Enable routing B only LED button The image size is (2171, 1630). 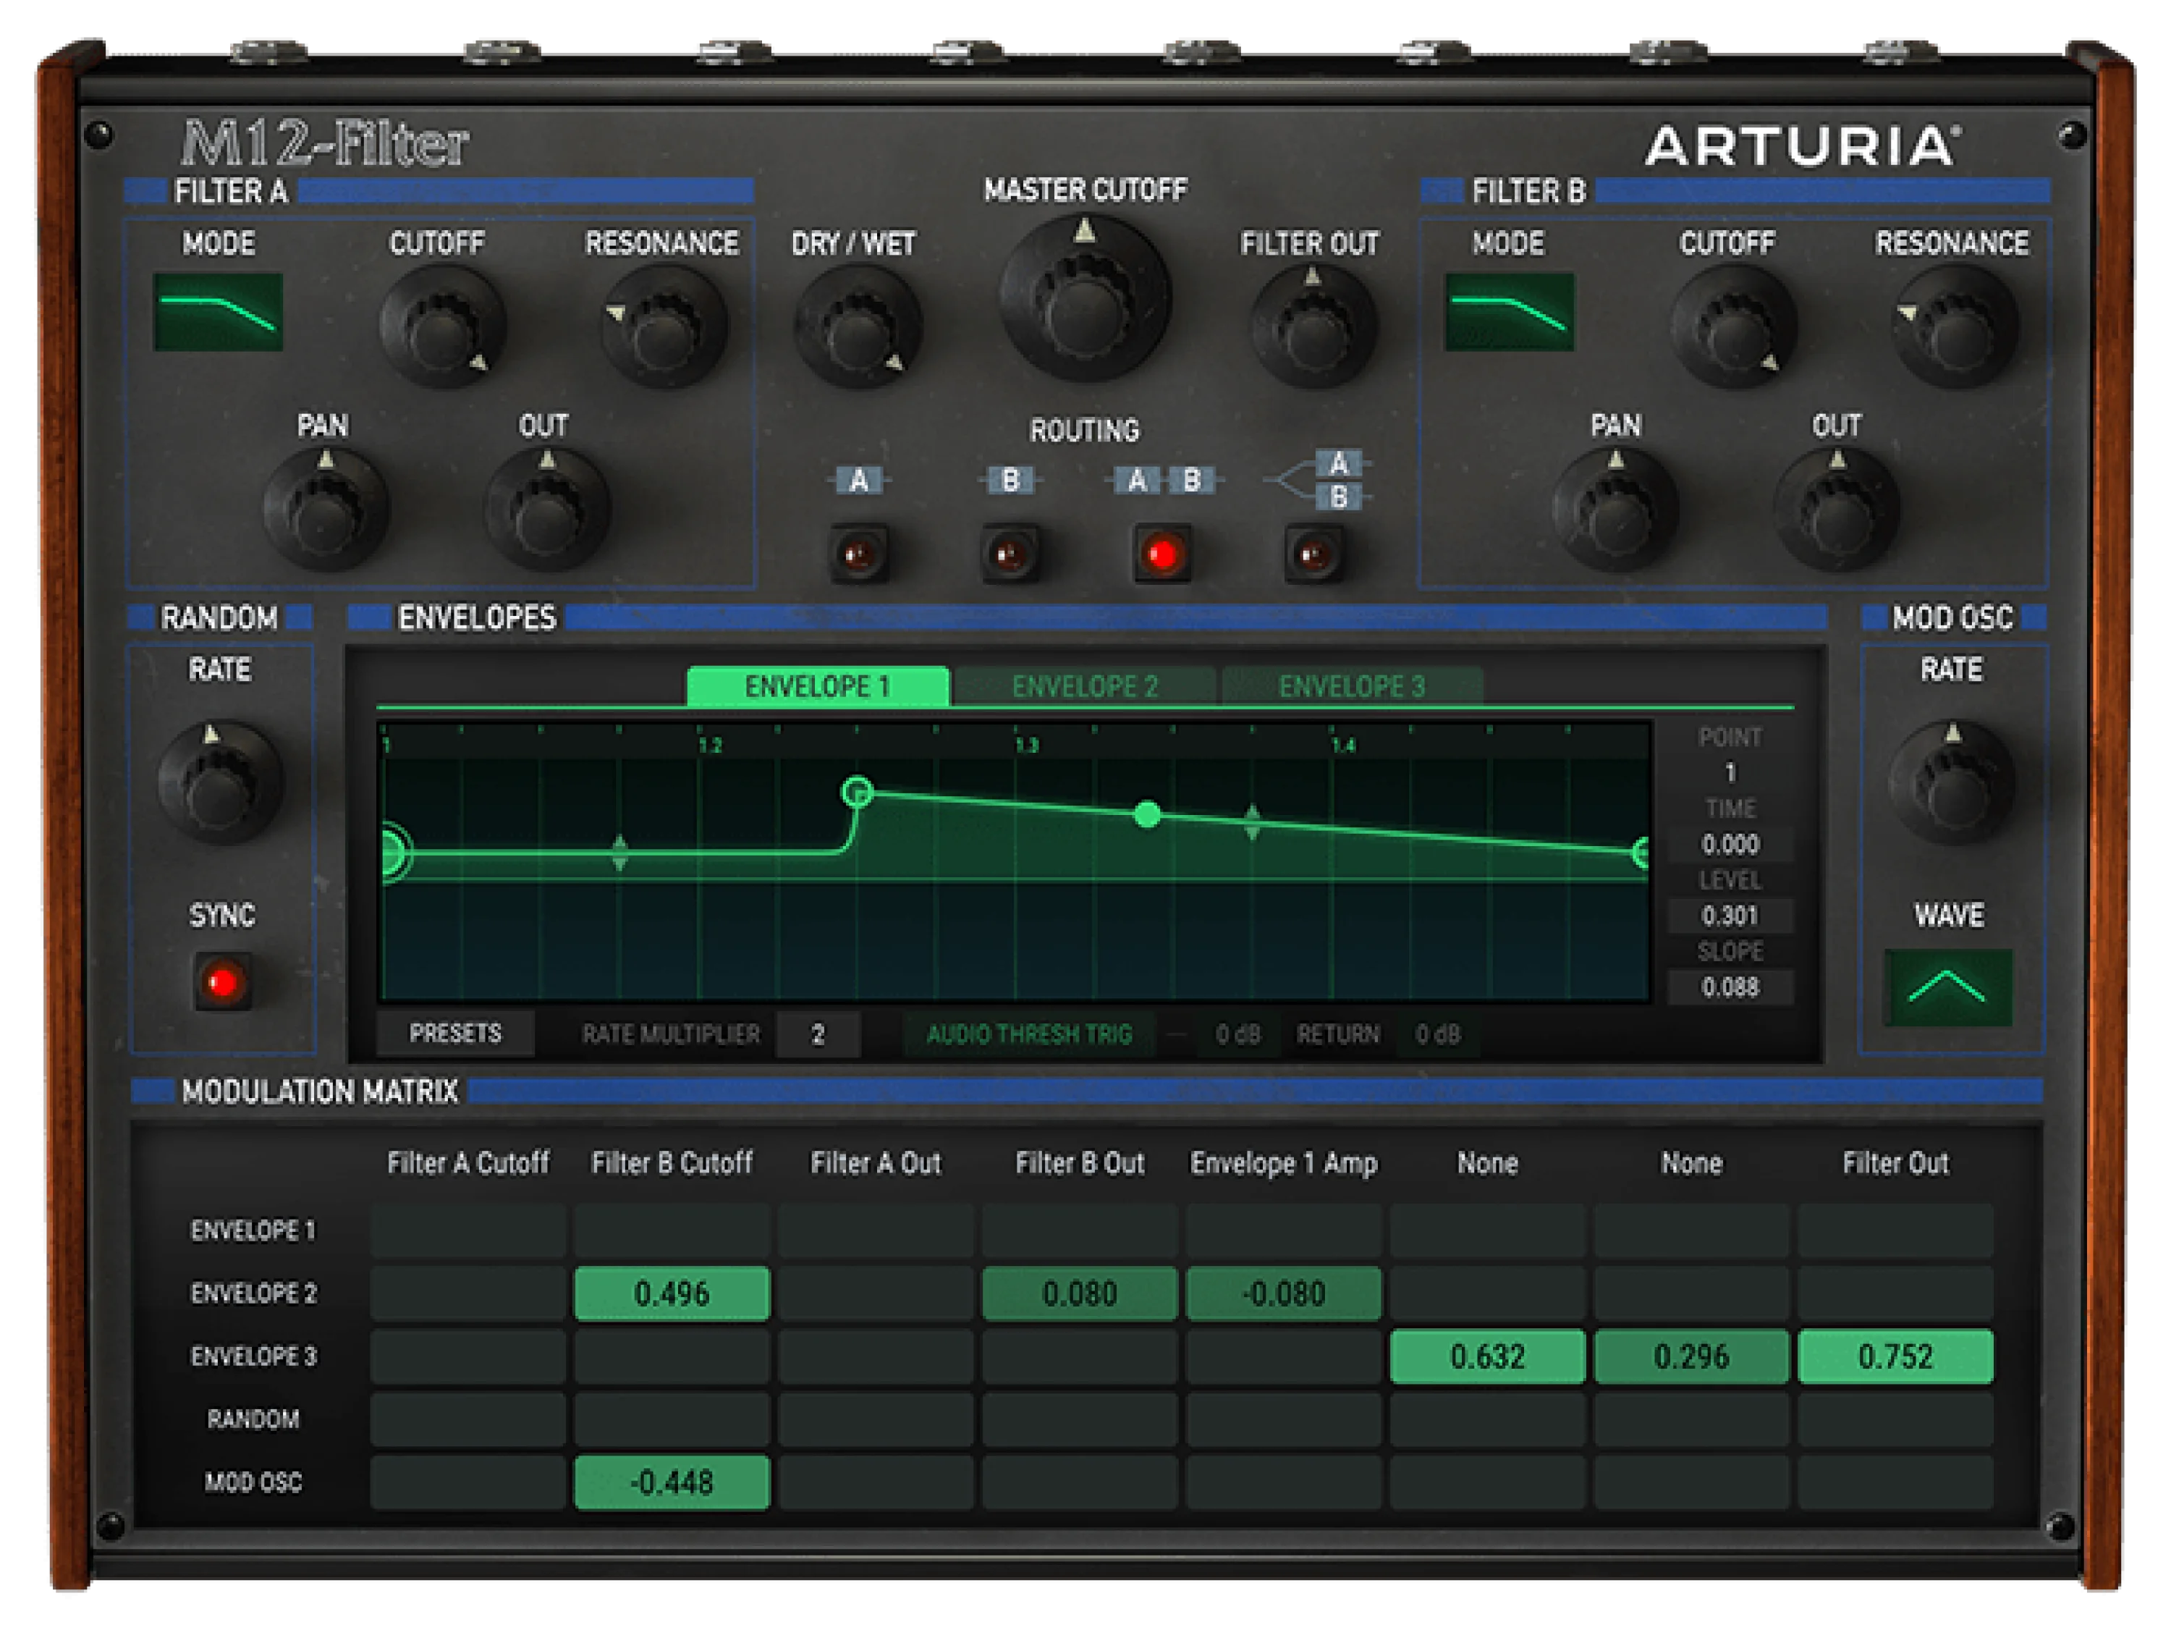(x=1010, y=554)
